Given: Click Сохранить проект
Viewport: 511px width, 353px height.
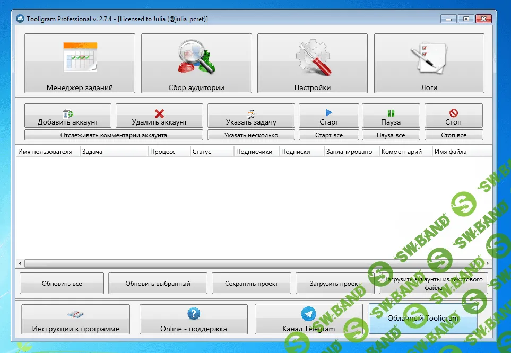Looking at the screenshot, I should click(251, 283).
